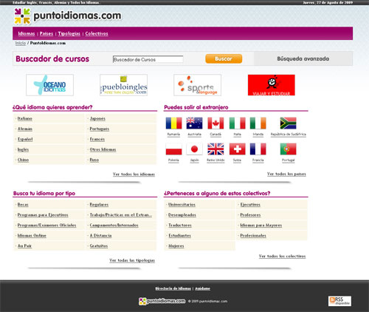
Task: Open Programas/Exámenes Oficiales link
Action: pyautogui.click(x=46, y=225)
